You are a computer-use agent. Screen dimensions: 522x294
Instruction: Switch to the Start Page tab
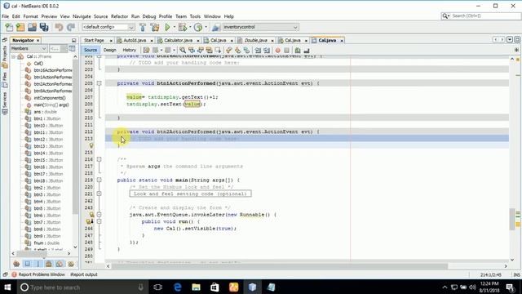click(x=94, y=40)
